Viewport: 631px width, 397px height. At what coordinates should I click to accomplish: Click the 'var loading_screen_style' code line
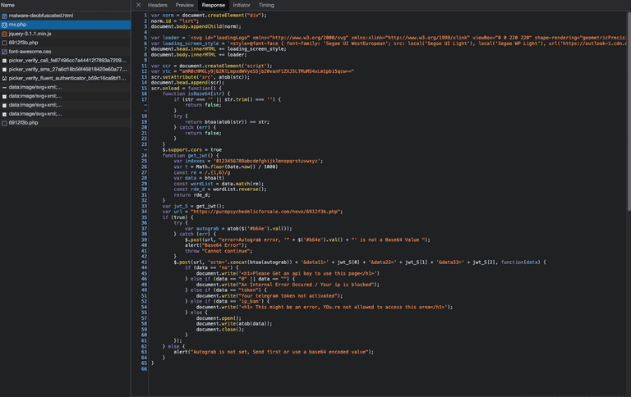[389, 43]
